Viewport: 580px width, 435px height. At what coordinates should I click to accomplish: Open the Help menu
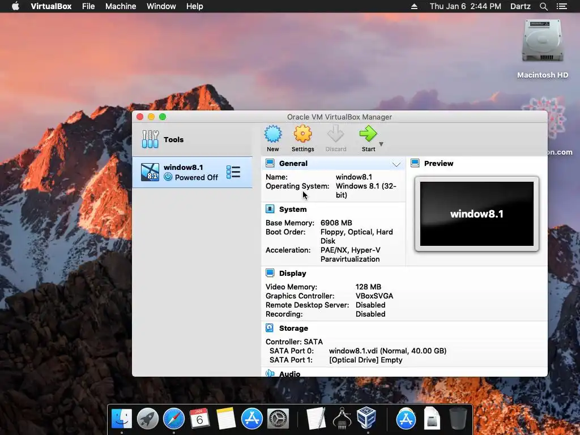[195, 6]
